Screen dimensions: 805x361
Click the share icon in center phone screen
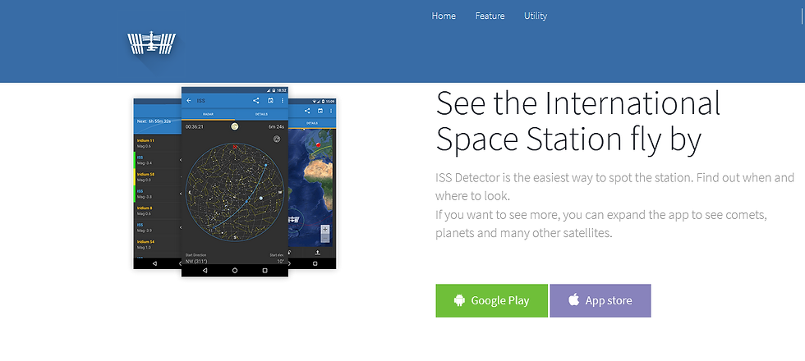(256, 100)
